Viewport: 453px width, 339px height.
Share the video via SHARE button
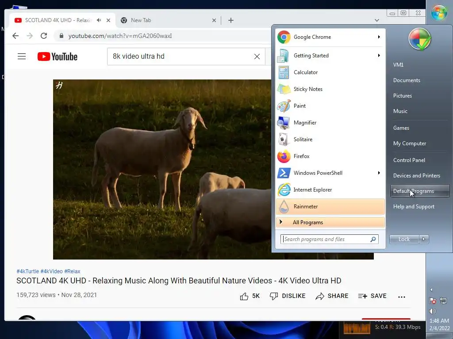pos(332,296)
